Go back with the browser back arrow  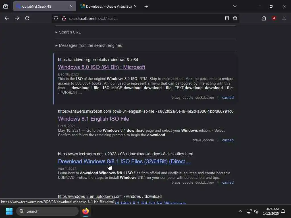(7, 18)
